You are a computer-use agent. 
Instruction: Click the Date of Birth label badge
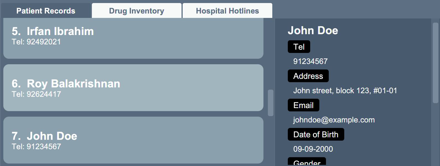[316, 134]
